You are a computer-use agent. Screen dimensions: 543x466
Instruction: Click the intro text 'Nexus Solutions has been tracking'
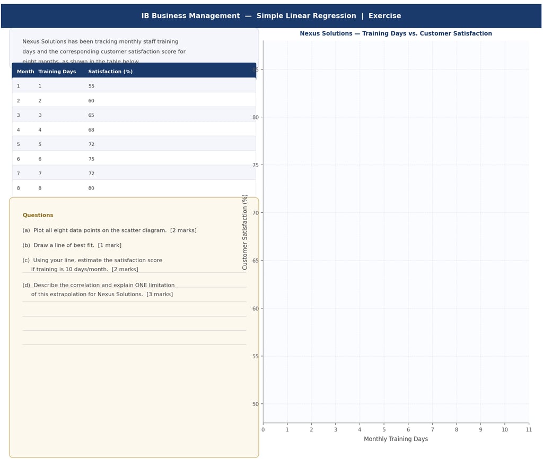coord(100,41)
